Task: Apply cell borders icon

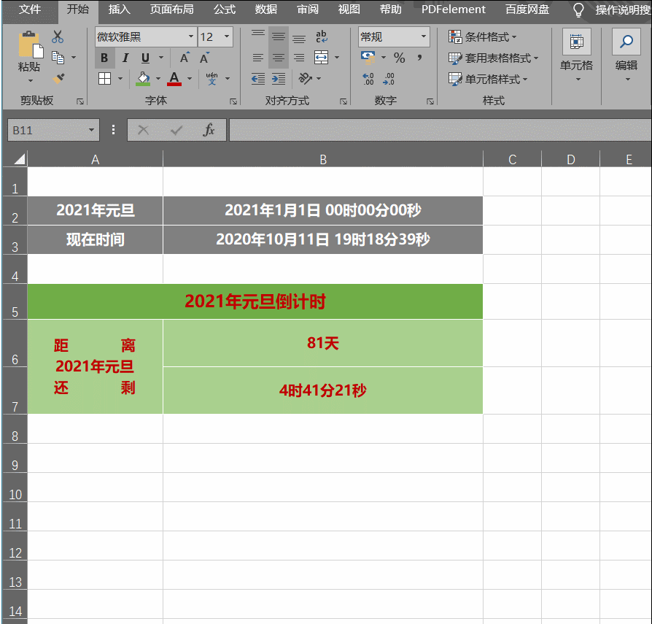Action: pos(104,78)
